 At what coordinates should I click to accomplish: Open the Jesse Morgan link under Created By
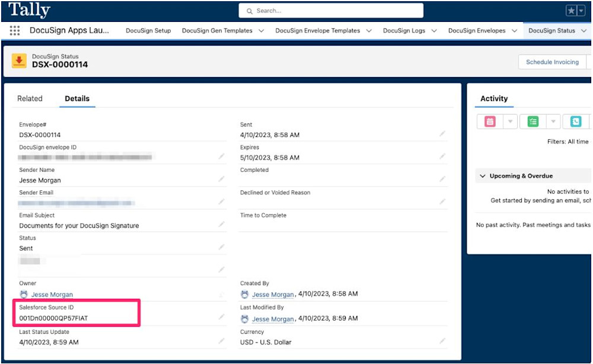(x=274, y=294)
